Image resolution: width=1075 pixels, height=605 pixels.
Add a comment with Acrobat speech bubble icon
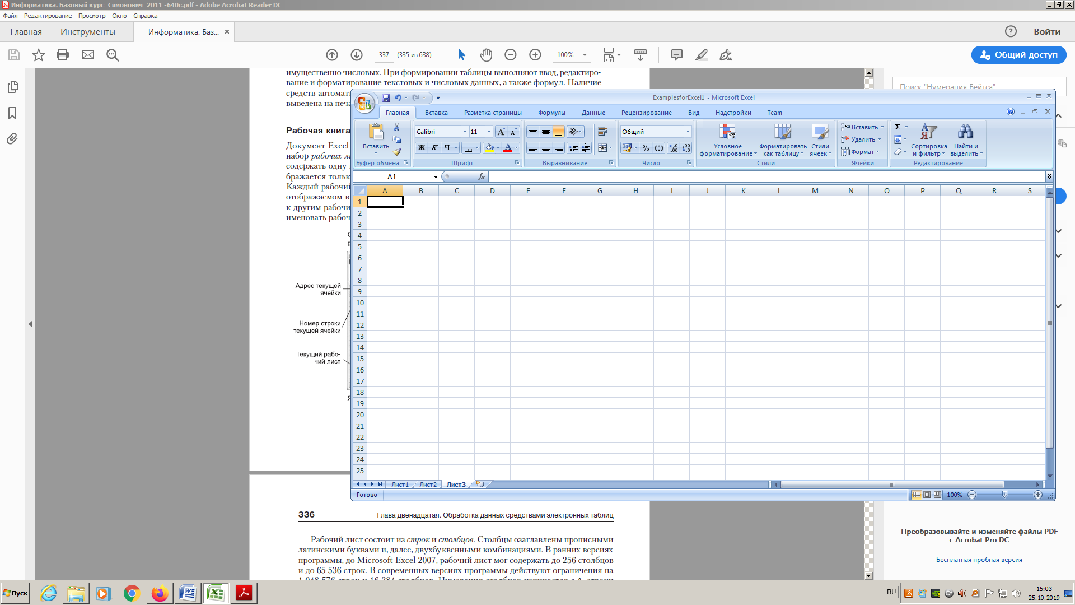(x=676, y=55)
